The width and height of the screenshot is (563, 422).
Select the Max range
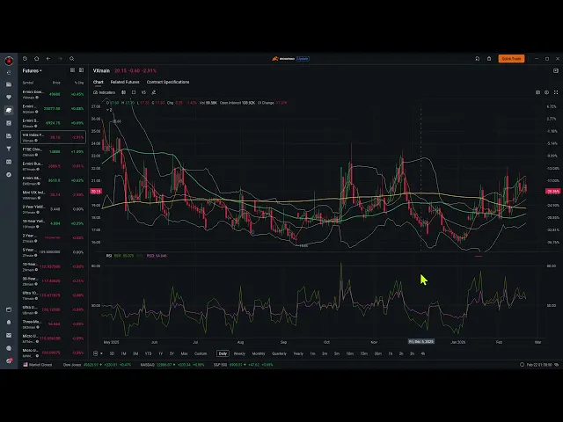tap(184, 353)
